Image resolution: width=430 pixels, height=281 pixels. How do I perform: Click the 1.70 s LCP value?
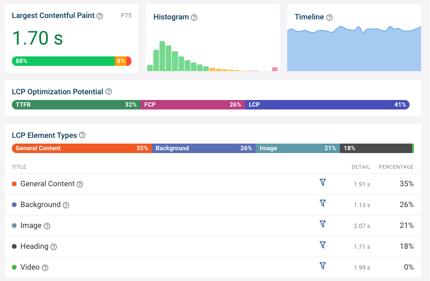(37, 37)
